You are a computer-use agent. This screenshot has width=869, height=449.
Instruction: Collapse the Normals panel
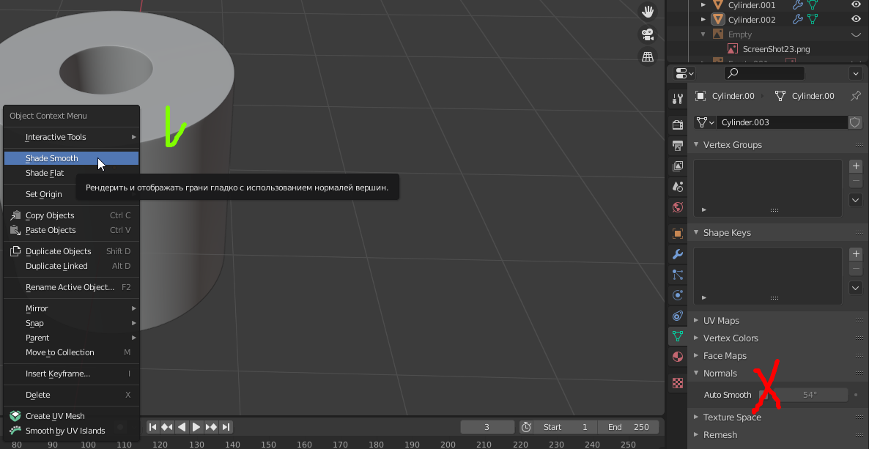click(696, 373)
